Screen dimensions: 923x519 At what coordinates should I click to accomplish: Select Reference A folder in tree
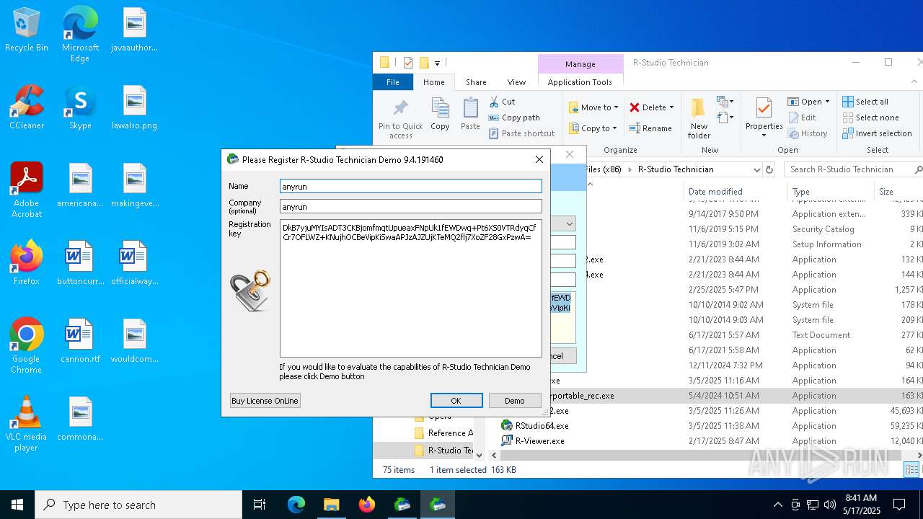click(x=443, y=433)
